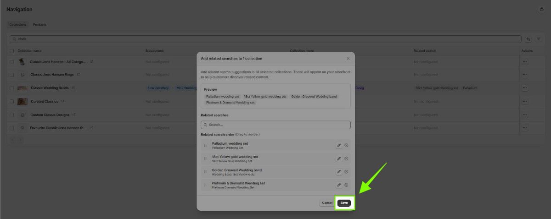Click the sort icon next to search bar
Screen dimensions: 551x219
(x=528, y=39)
